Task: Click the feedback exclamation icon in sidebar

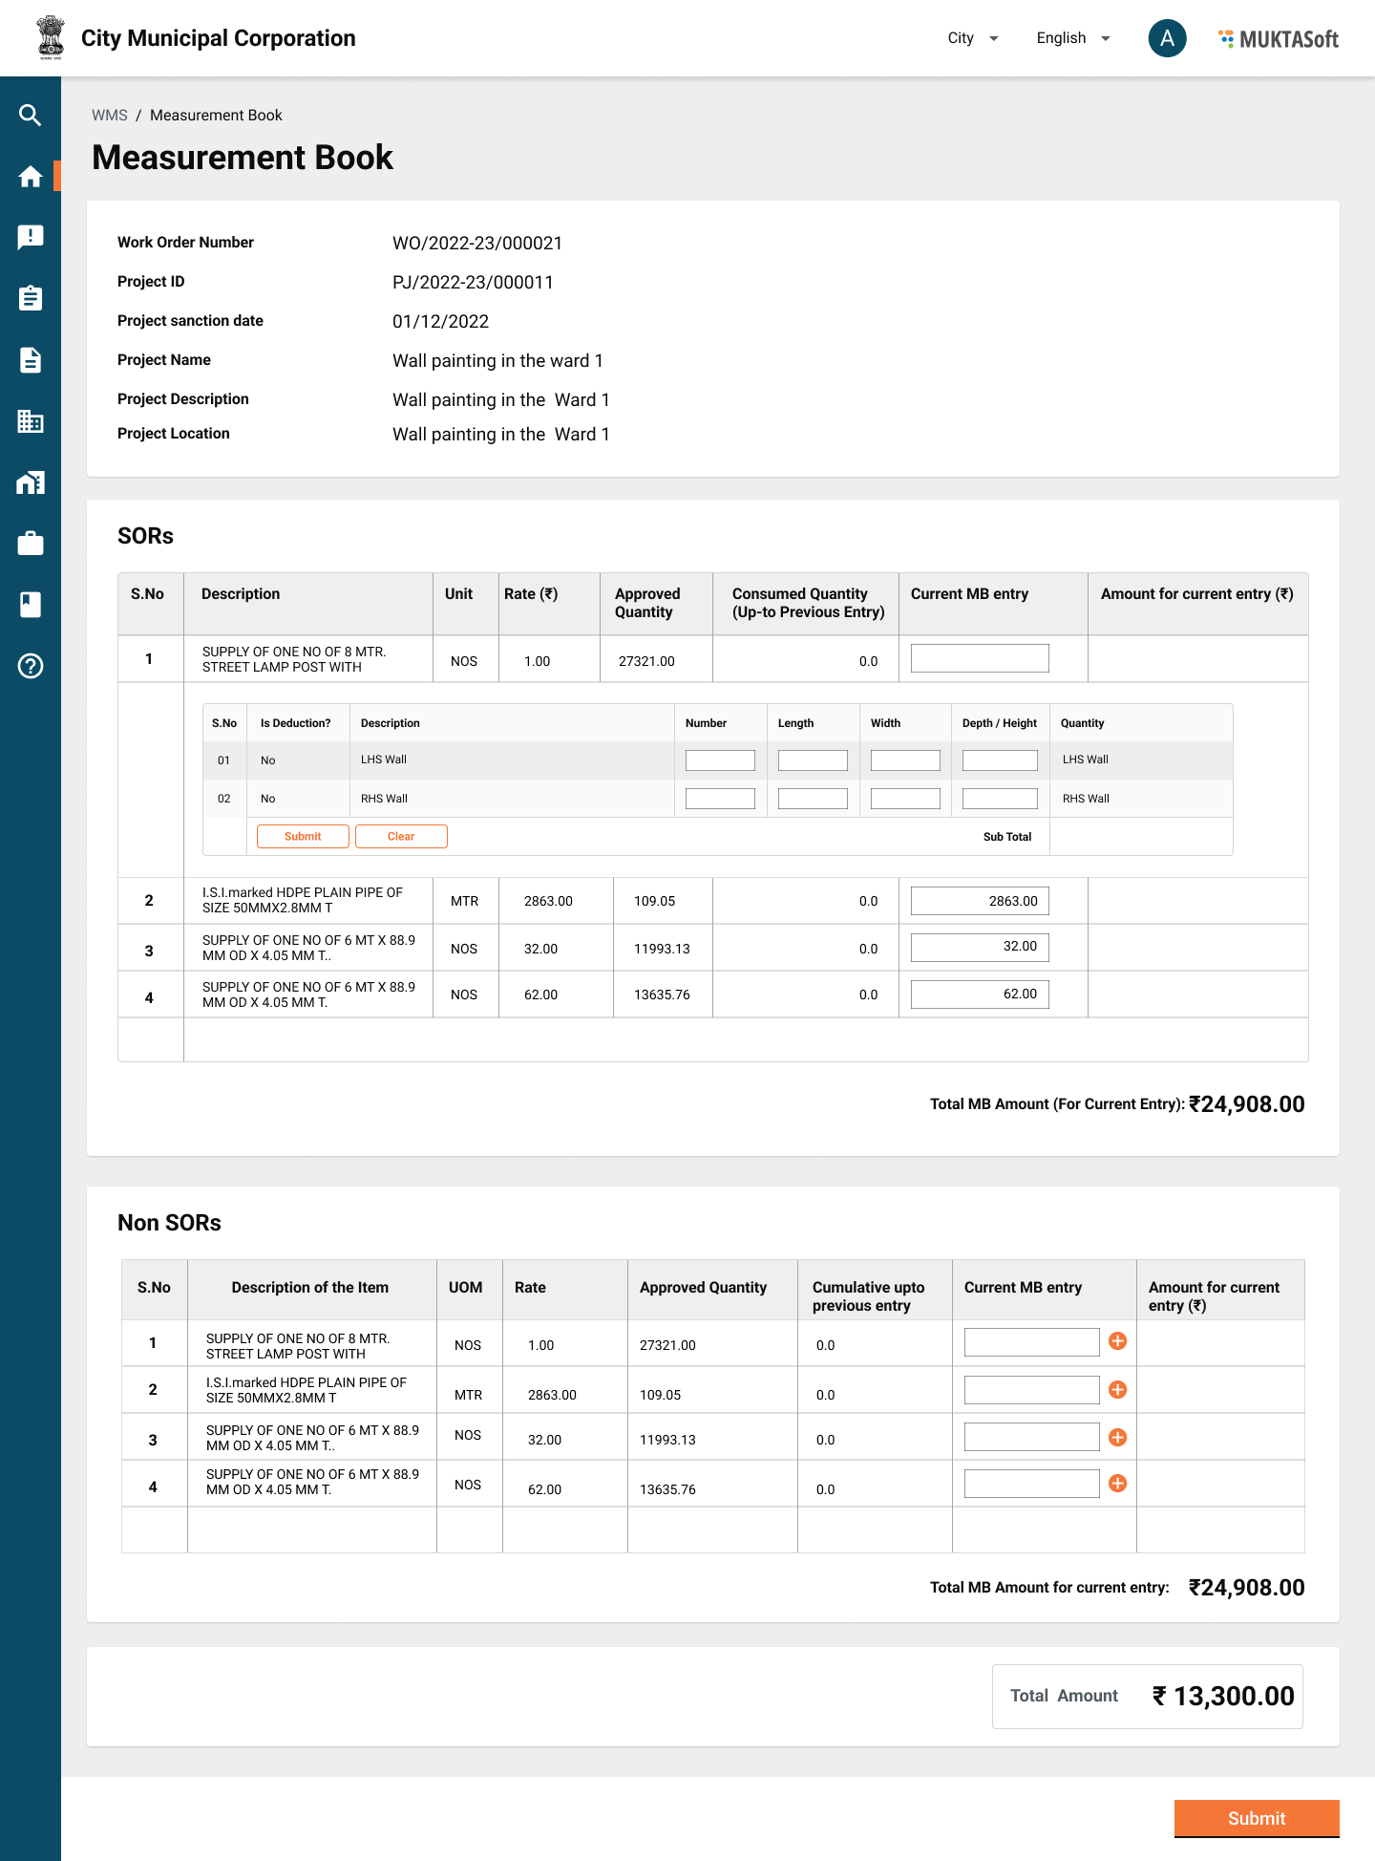Action: coord(31,237)
